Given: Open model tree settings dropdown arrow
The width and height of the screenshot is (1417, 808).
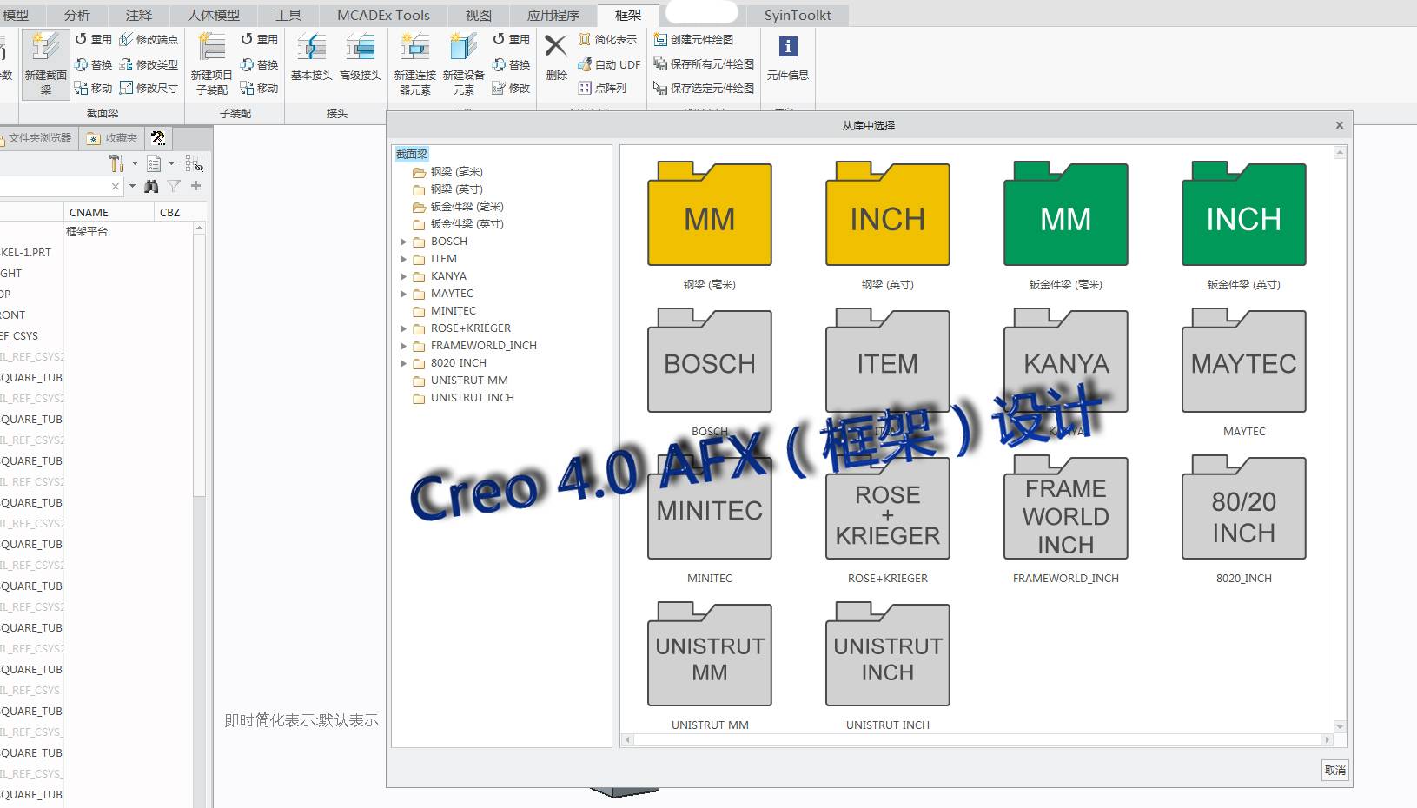Looking at the screenshot, I should pyautogui.click(x=135, y=163).
